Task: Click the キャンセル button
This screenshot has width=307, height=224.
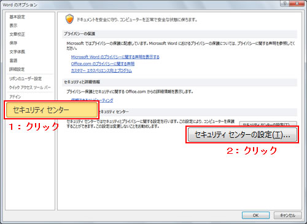Action: [x=287, y=215]
